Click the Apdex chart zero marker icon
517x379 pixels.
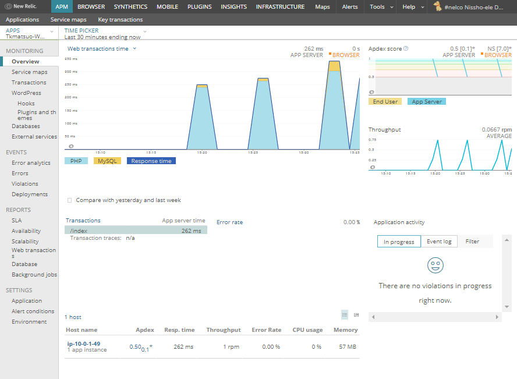point(371,93)
